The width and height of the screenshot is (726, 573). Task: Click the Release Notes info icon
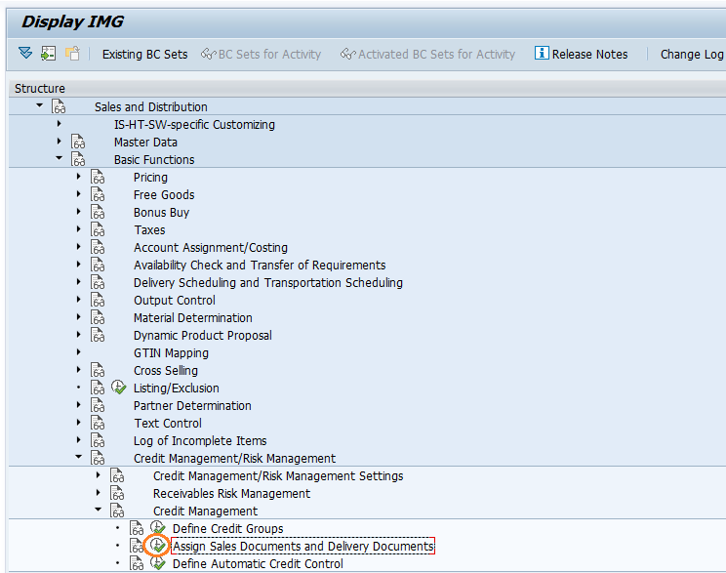point(542,54)
